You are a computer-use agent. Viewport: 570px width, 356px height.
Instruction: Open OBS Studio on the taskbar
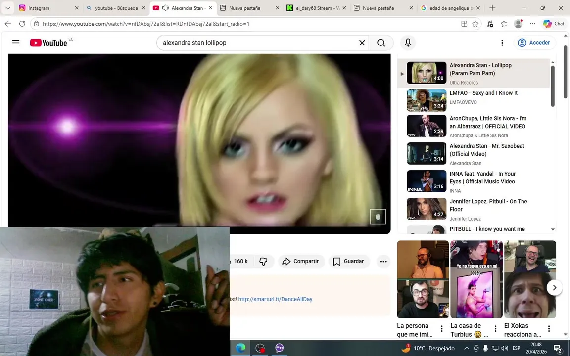[x=260, y=348]
